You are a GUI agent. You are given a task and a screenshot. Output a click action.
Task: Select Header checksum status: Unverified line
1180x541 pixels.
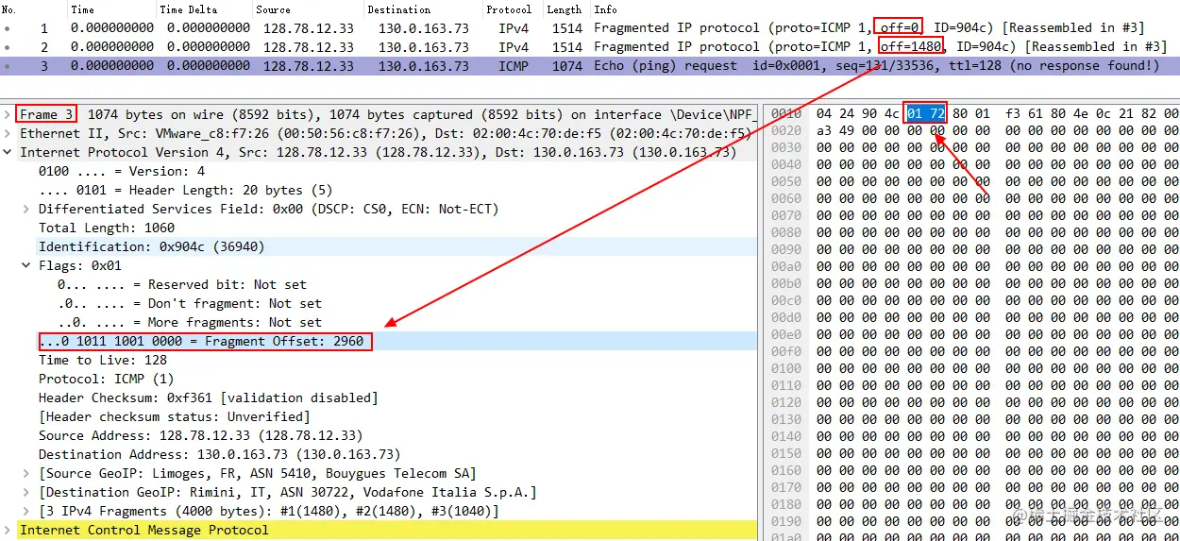175,416
